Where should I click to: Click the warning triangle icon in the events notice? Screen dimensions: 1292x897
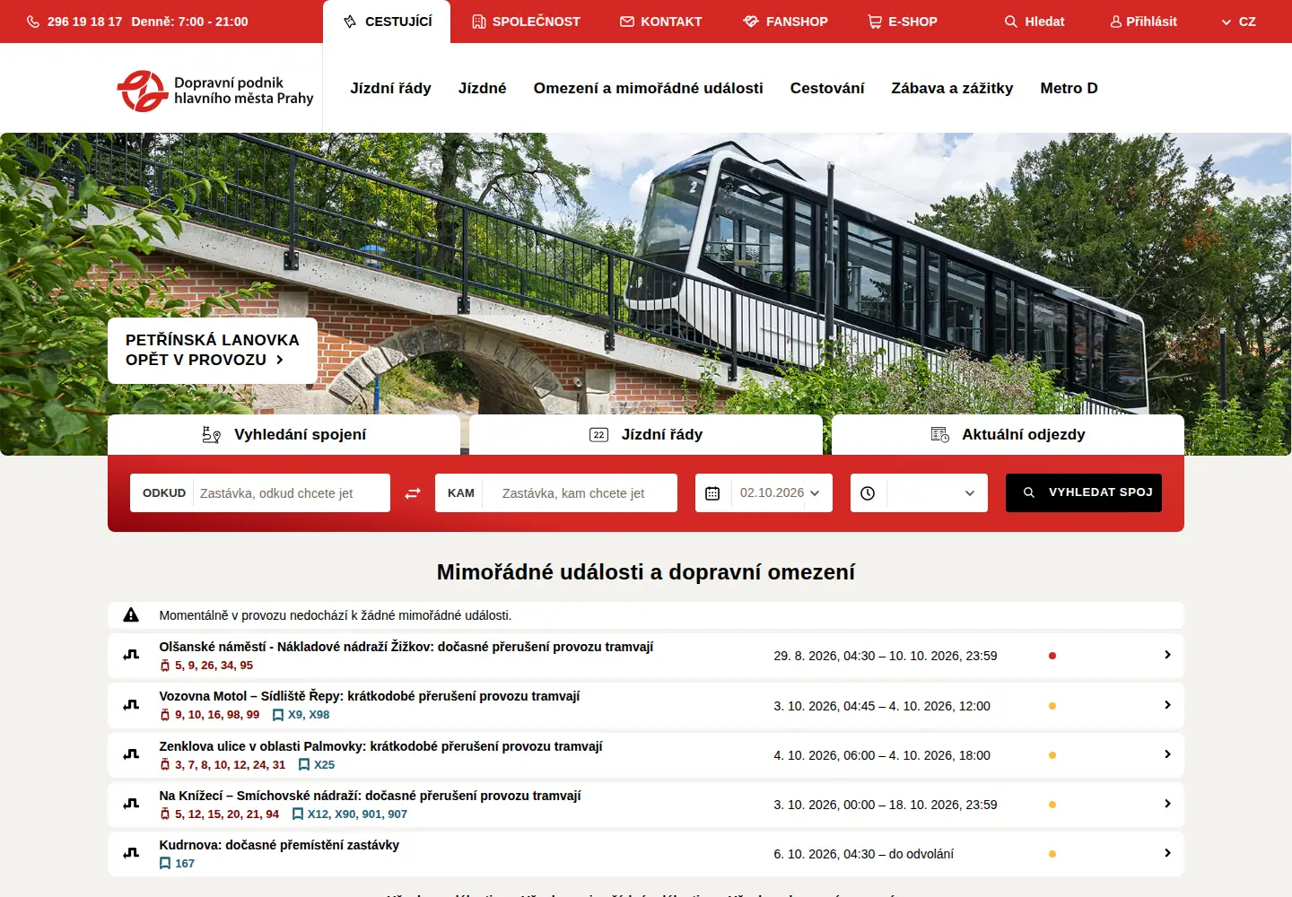coord(131,615)
